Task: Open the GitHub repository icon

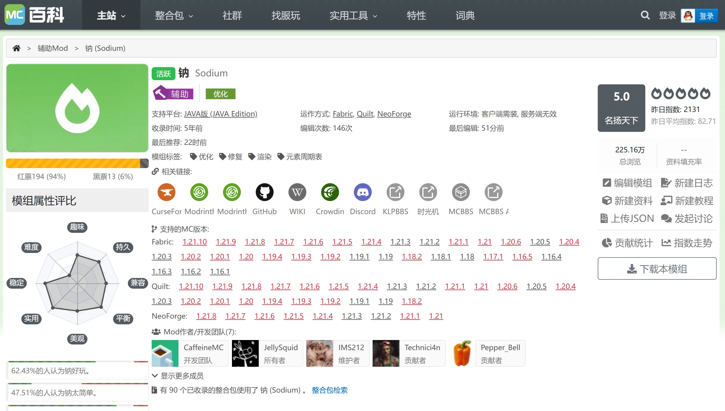Action: (x=264, y=192)
